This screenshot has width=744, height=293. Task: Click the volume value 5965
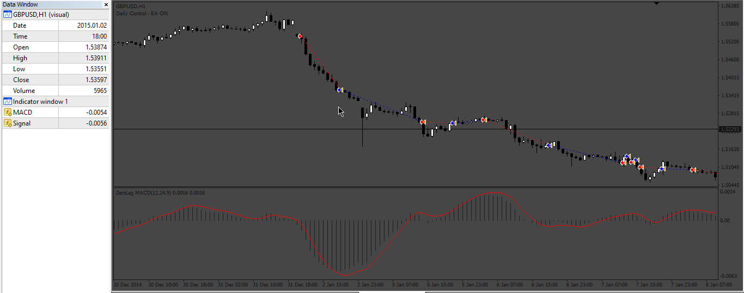click(x=100, y=91)
